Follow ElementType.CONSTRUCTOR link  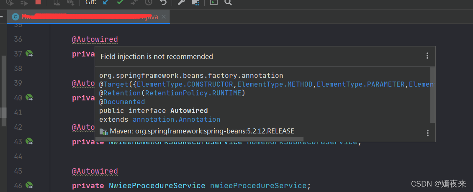pyautogui.click(x=185, y=84)
